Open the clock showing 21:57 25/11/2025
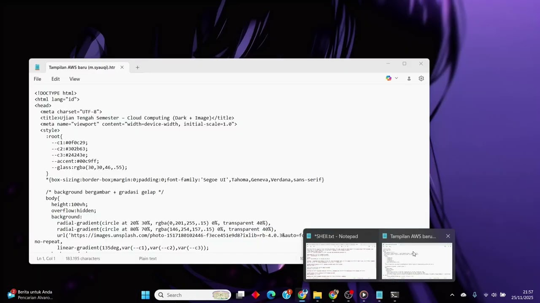 [x=522, y=295]
